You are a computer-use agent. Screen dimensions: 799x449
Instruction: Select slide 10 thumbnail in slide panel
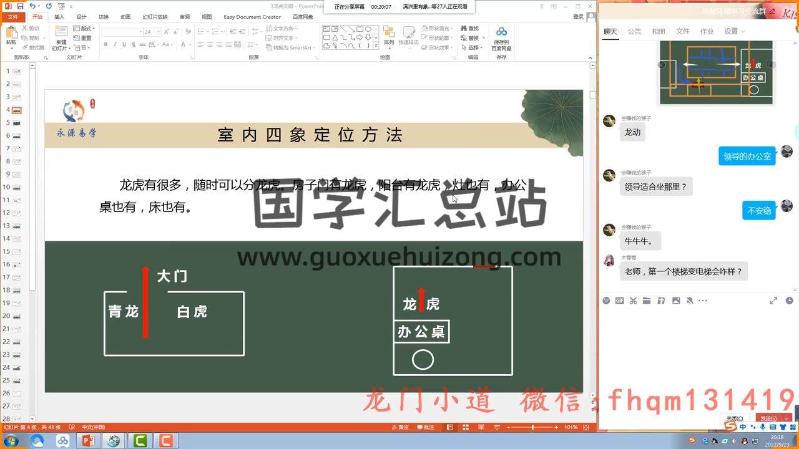click(x=16, y=187)
